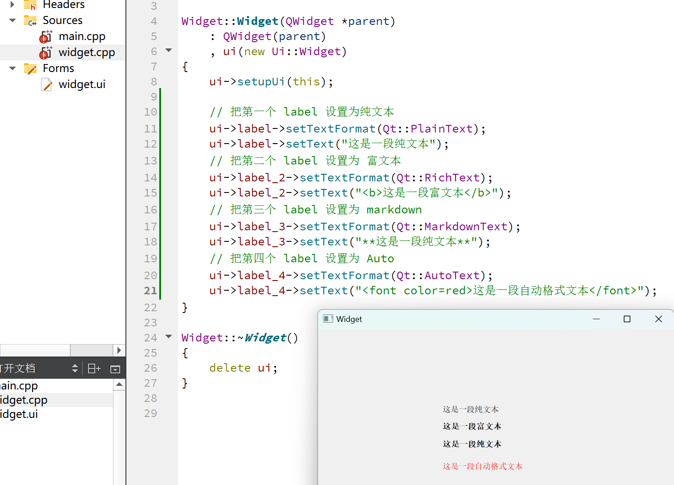Select the Sources folder label
This screenshot has height=485, width=674.
tap(63, 20)
